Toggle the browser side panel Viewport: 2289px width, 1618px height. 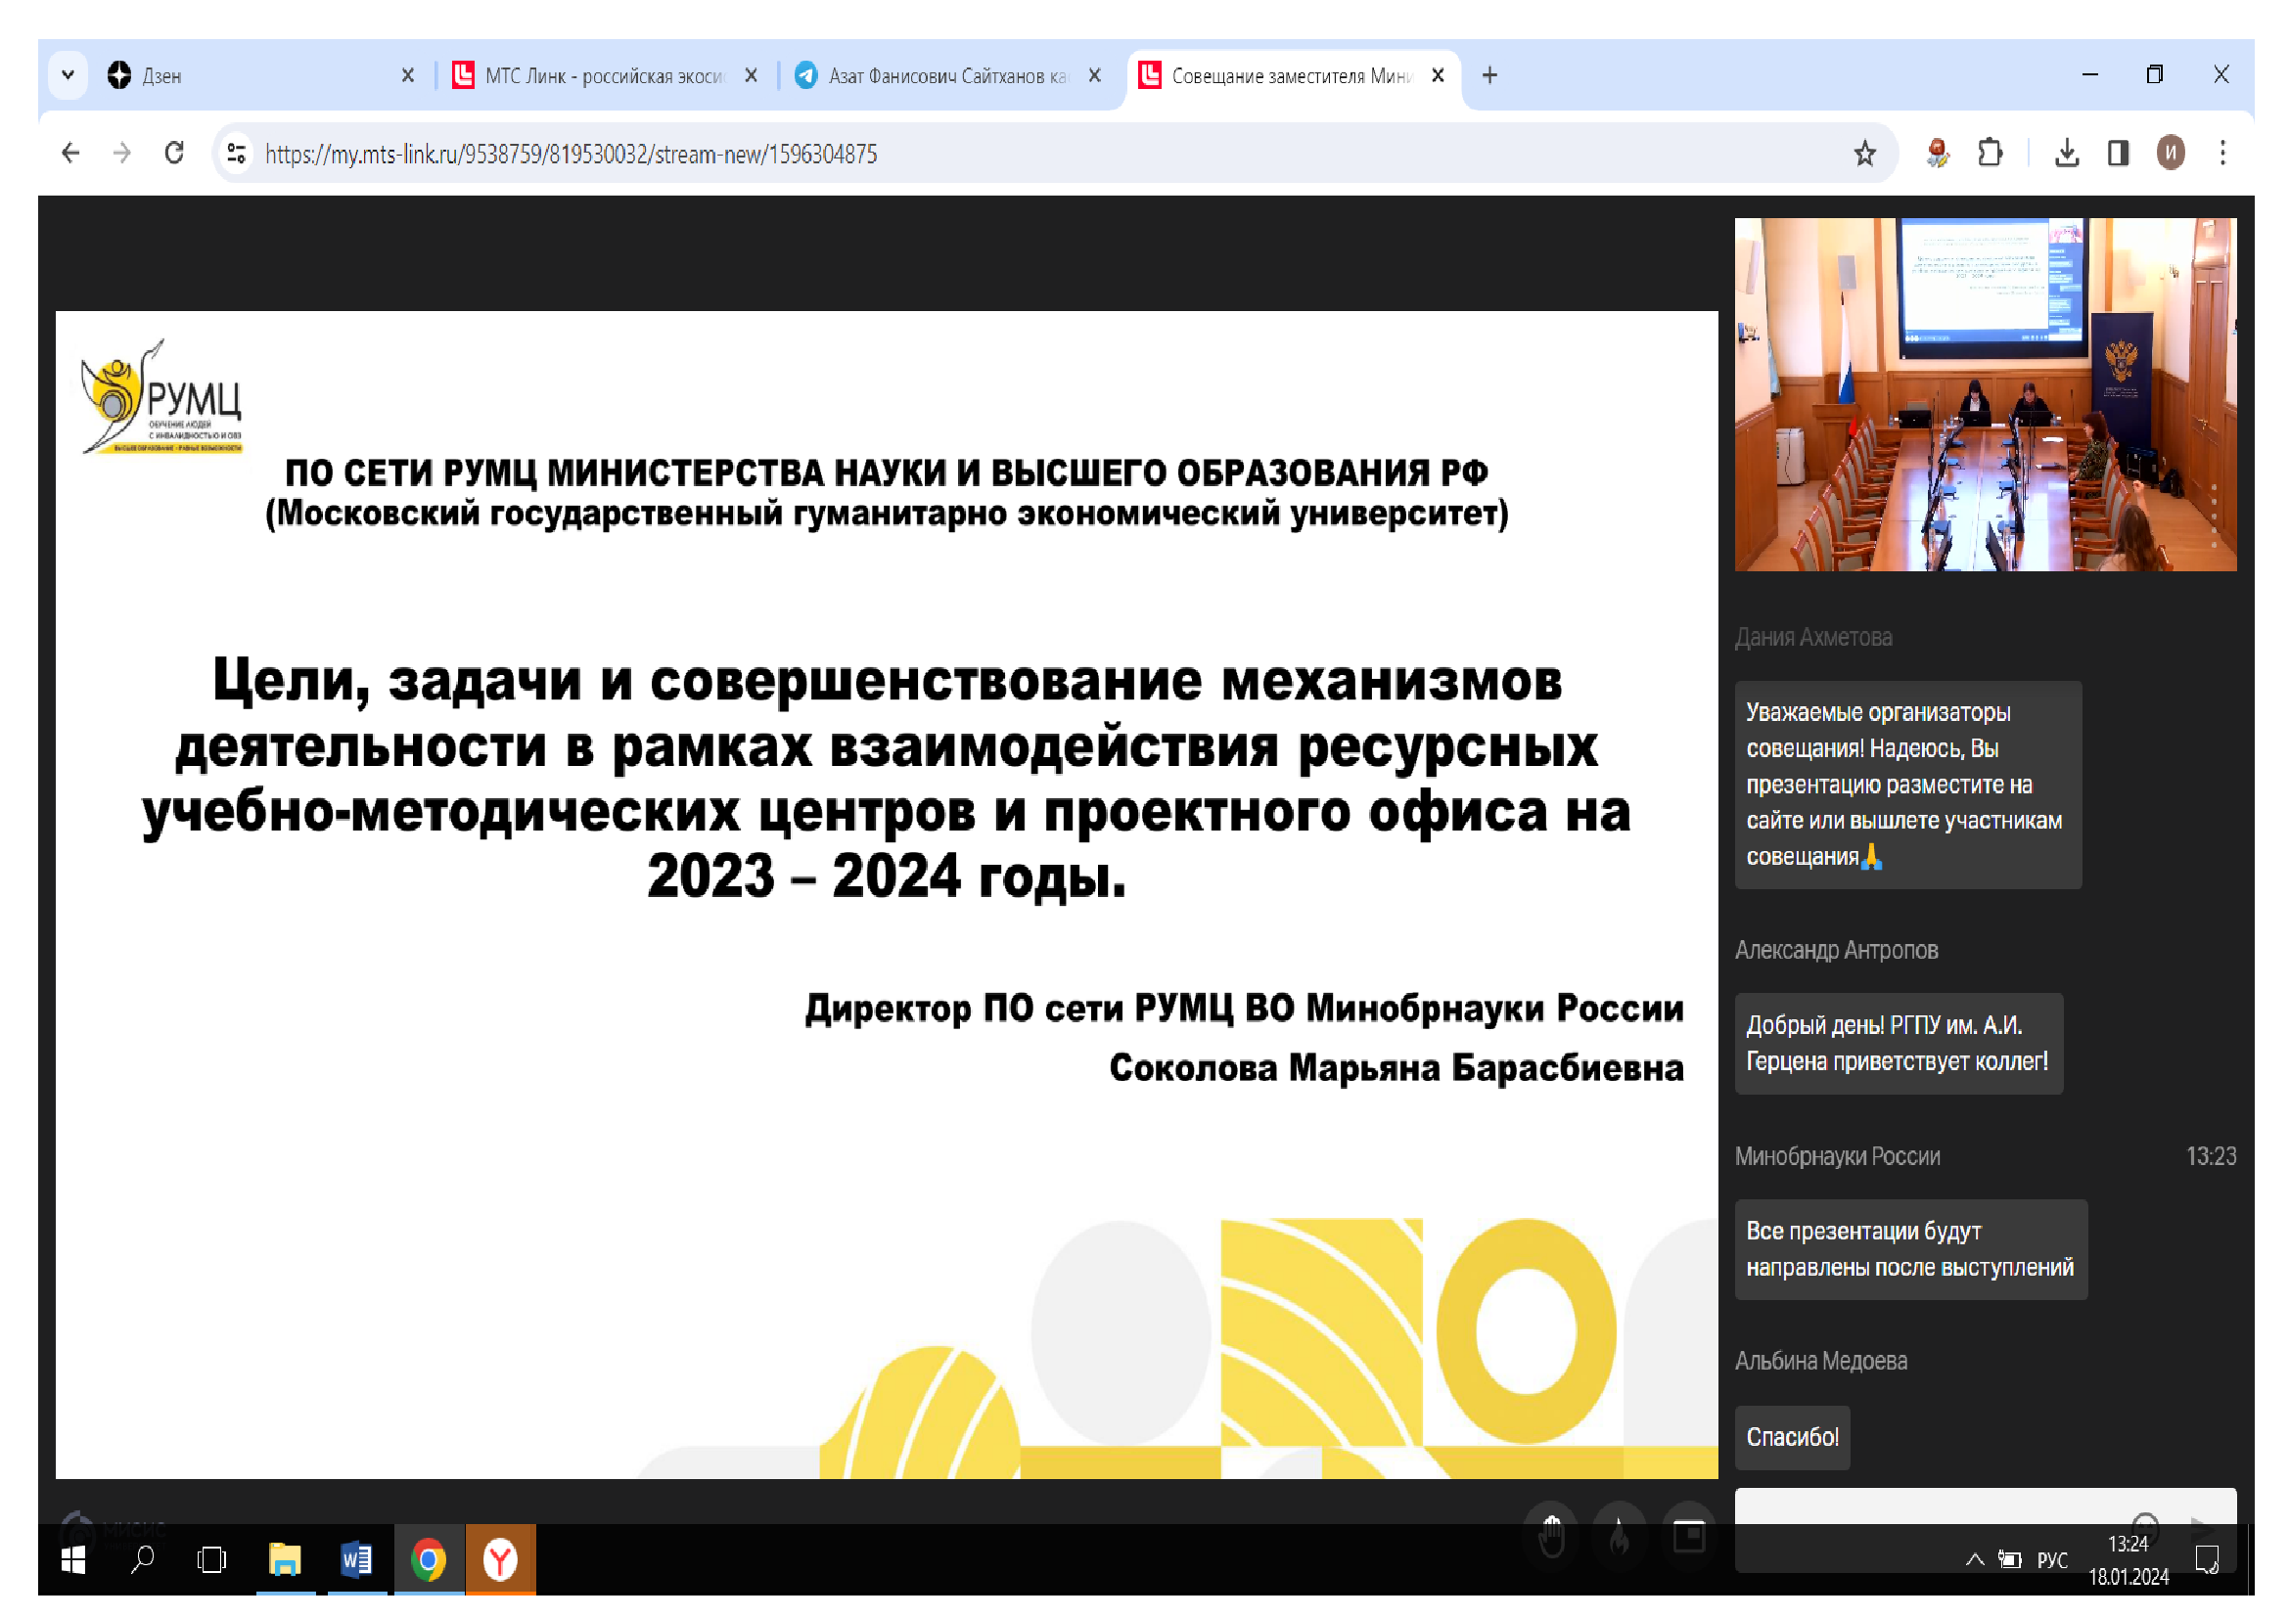(x=2119, y=154)
